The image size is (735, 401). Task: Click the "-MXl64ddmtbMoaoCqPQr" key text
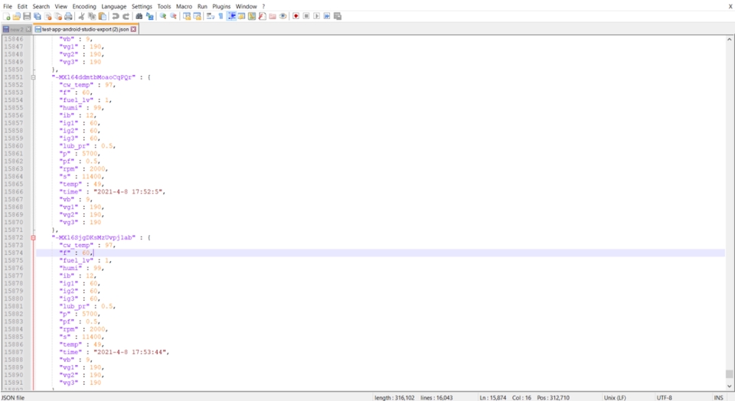click(93, 77)
